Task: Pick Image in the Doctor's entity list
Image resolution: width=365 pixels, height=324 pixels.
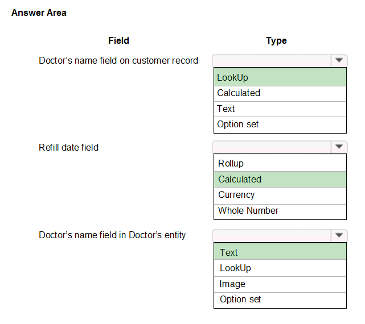Action: coord(280,284)
